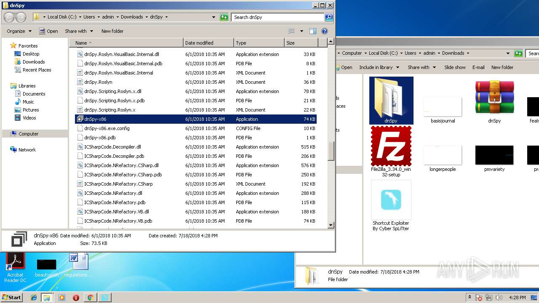Open Windows Media Player from taskbar
This screenshot has height=303, width=539.
pyautogui.click(x=62, y=298)
